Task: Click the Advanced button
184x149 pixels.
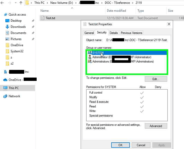Action: point(156,126)
